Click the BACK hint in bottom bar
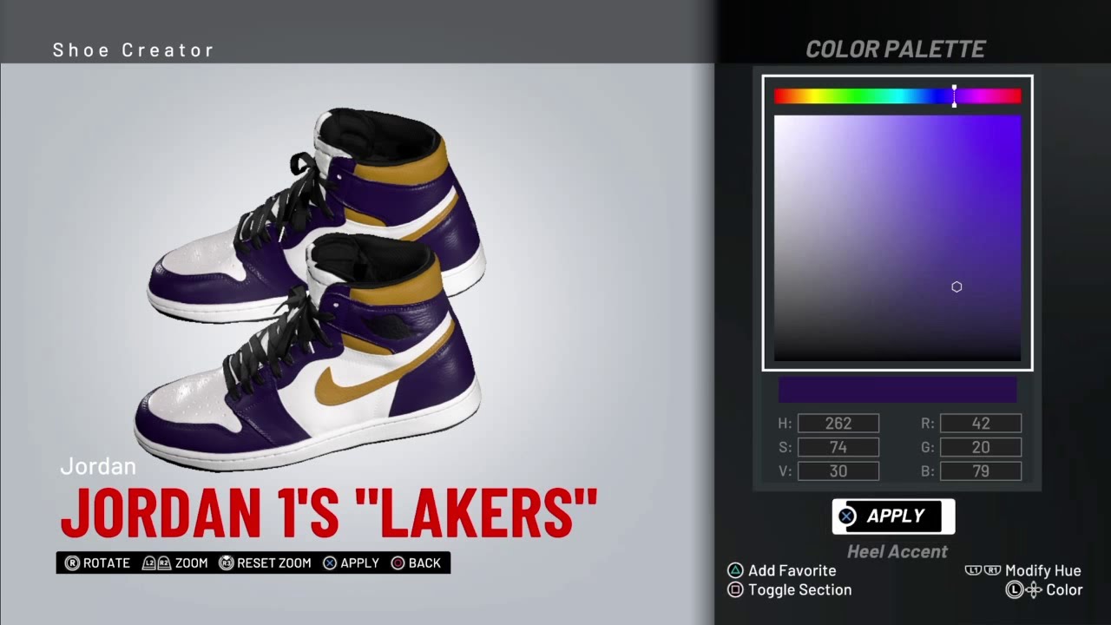This screenshot has height=625, width=1111. [424, 563]
